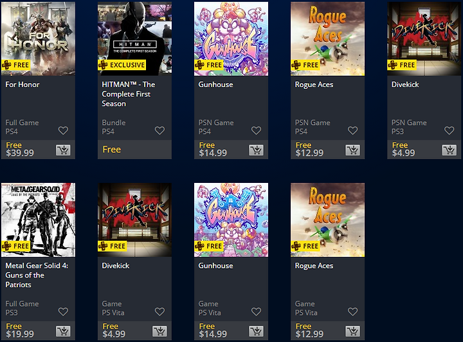463x342 pixels.
Task: Open PS Vita Gunhouse cover thumbnail
Action: (232, 220)
